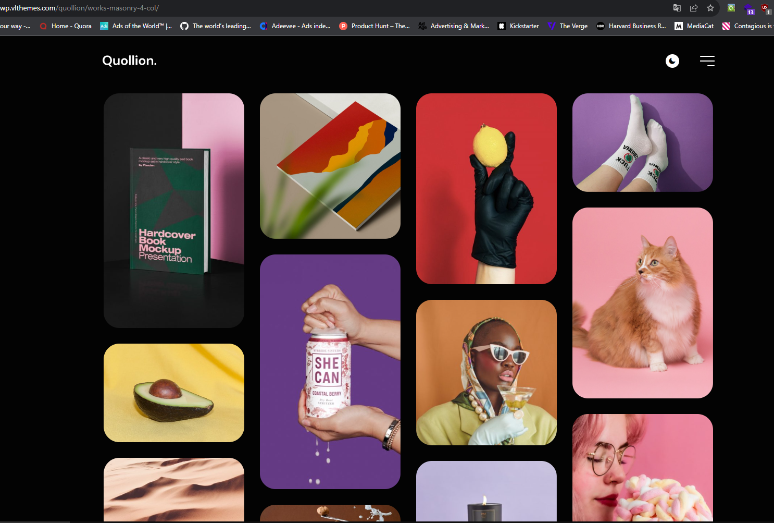Image resolution: width=774 pixels, height=523 pixels.
Task: Open the candle on lilac image
Action: tap(486, 491)
